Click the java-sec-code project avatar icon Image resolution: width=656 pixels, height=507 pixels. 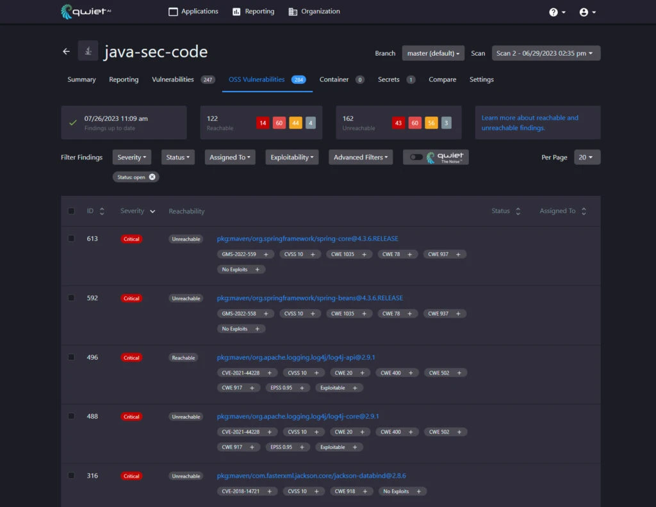pyautogui.click(x=88, y=51)
